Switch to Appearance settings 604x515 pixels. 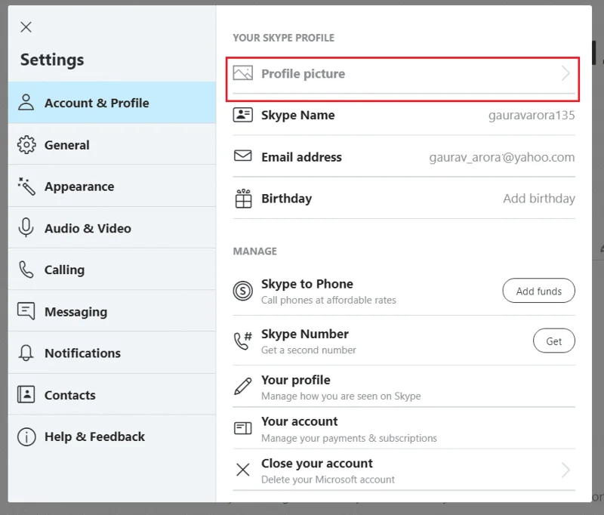pos(112,187)
